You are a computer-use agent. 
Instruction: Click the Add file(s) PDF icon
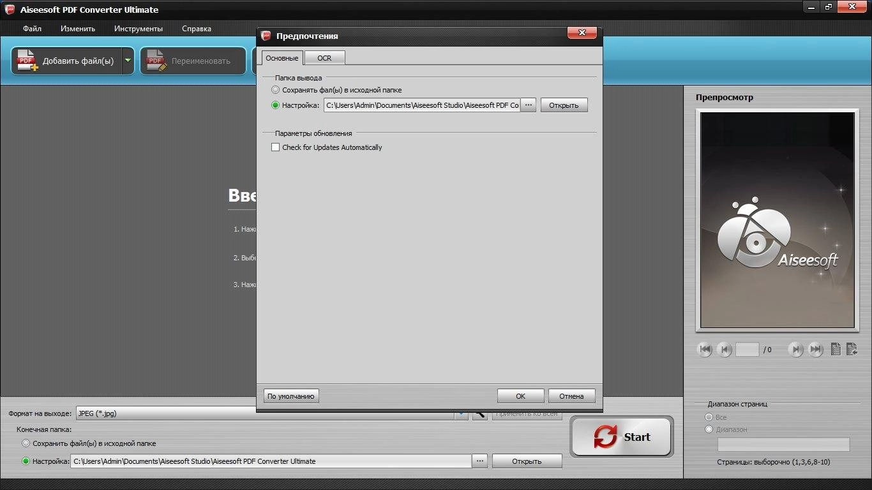(27, 61)
